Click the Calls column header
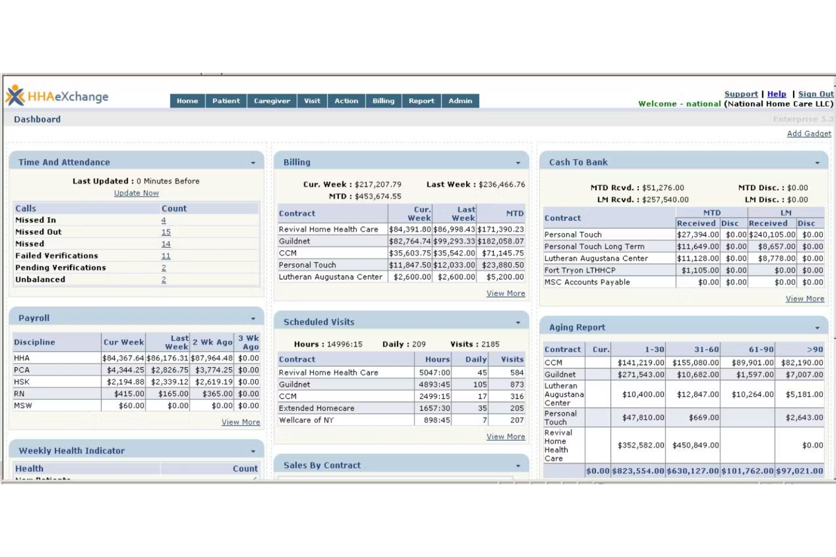Image resolution: width=836 pixels, height=557 pixels. pyautogui.click(x=25, y=208)
